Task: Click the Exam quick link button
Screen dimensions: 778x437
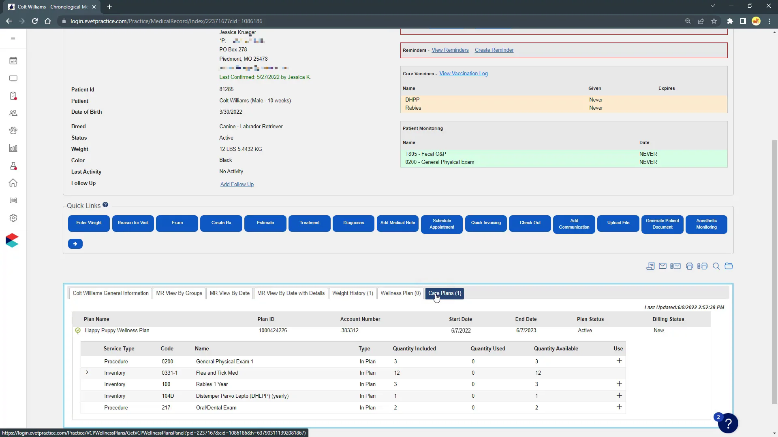Action: tap(177, 223)
